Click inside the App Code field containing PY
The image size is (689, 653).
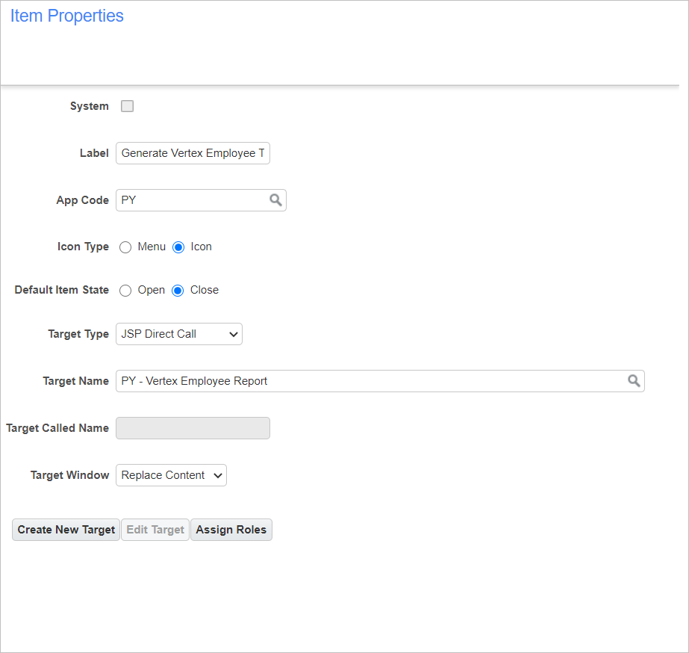click(190, 200)
